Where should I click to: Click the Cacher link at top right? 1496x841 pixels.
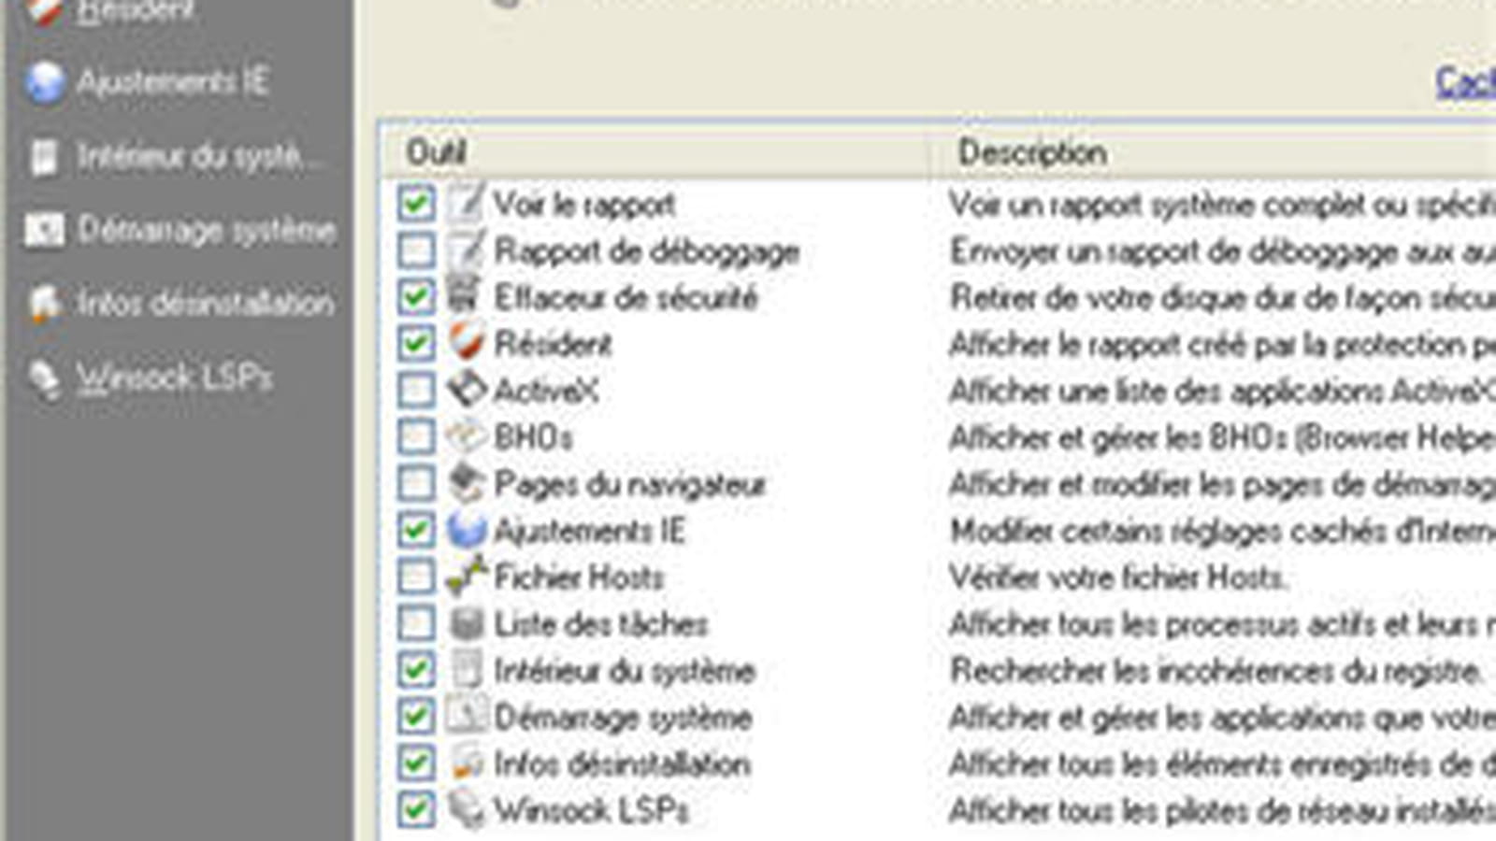[x=1466, y=82]
